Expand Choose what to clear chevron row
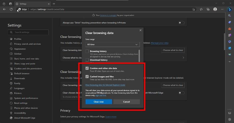Viewport: 234px width, 123px height. (x=183, y=58)
